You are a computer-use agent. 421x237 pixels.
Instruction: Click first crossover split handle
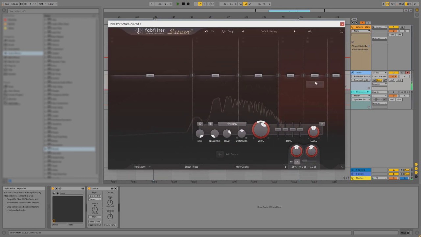coord(192,75)
